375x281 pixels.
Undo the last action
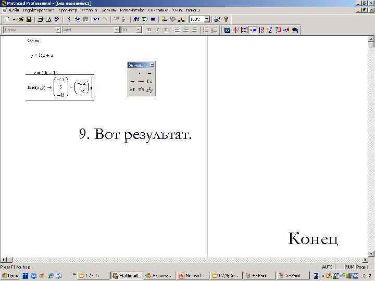click(x=96, y=19)
